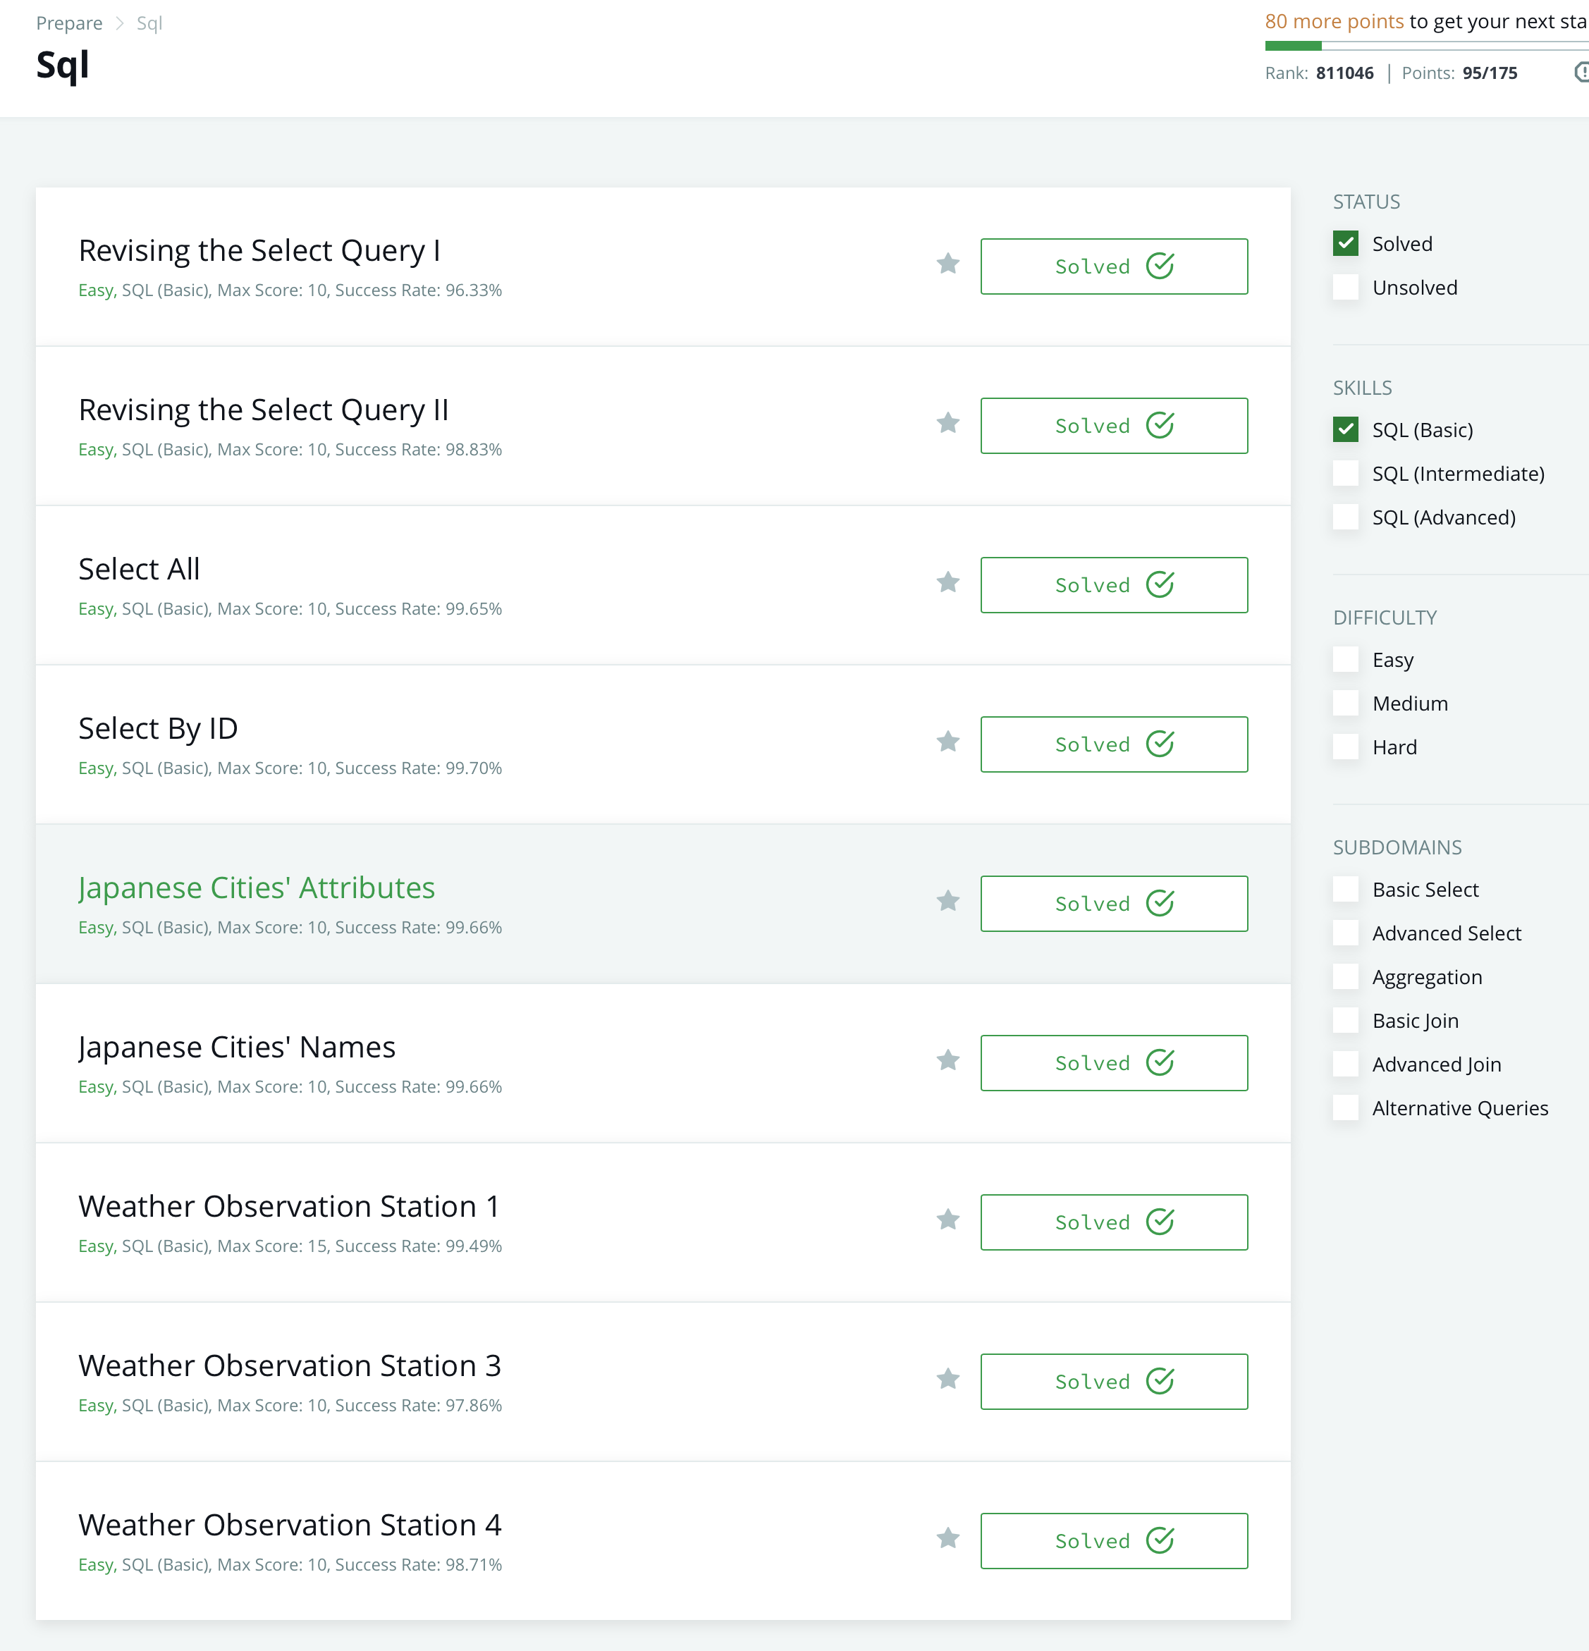The height and width of the screenshot is (1651, 1589).
Task: Open Revising the Select Query II challenge
Action: click(264, 410)
